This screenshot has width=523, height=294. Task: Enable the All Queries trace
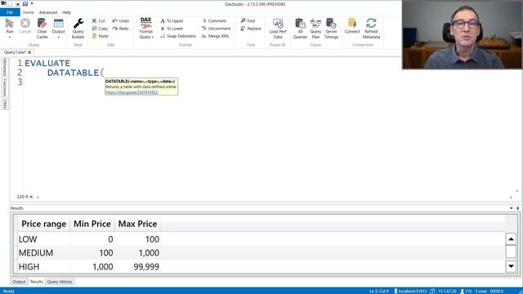pos(300,29)
